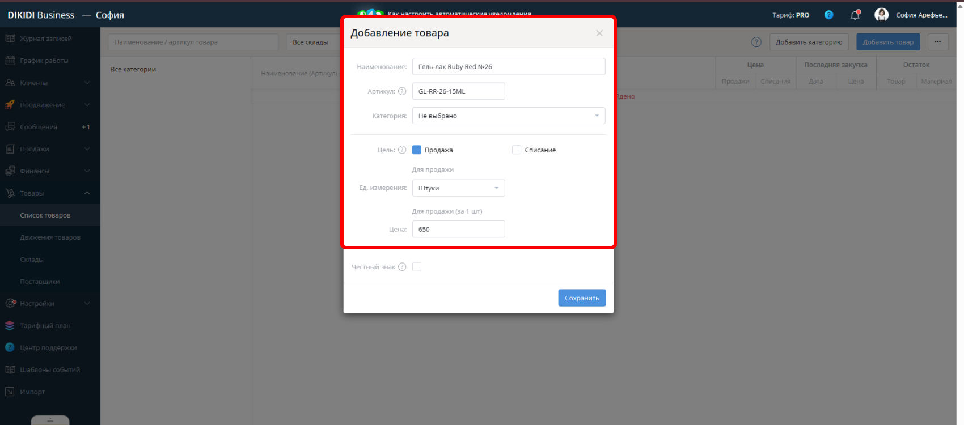Close the Добавление товара dialog
This screenshot has width=964, height=425.
coord(599,33)
